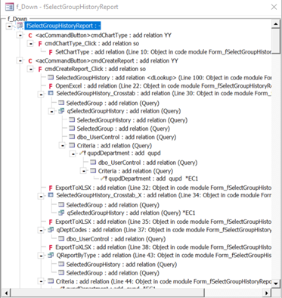Collapse the qDeptCodes node
282x298 pixels.
[41, 231]
